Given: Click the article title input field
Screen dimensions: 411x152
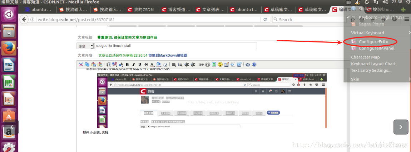Looking at the screenshot, I should click(x=175, y=46).
